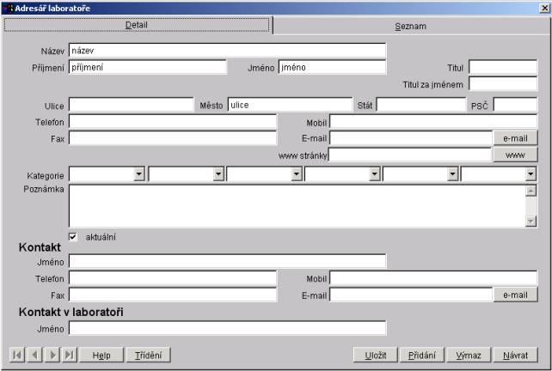Viewport: 552px width, 371px height.
Task: Open the first Kategorie dropdown
Action: [x=138, y=174]
